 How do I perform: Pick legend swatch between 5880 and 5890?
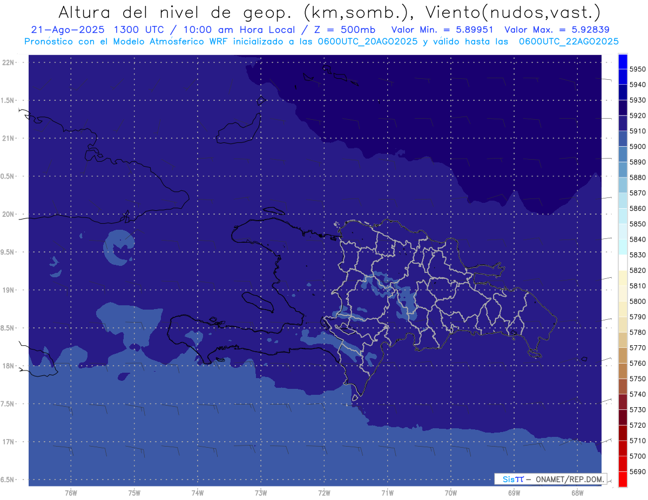click(623, 169)
